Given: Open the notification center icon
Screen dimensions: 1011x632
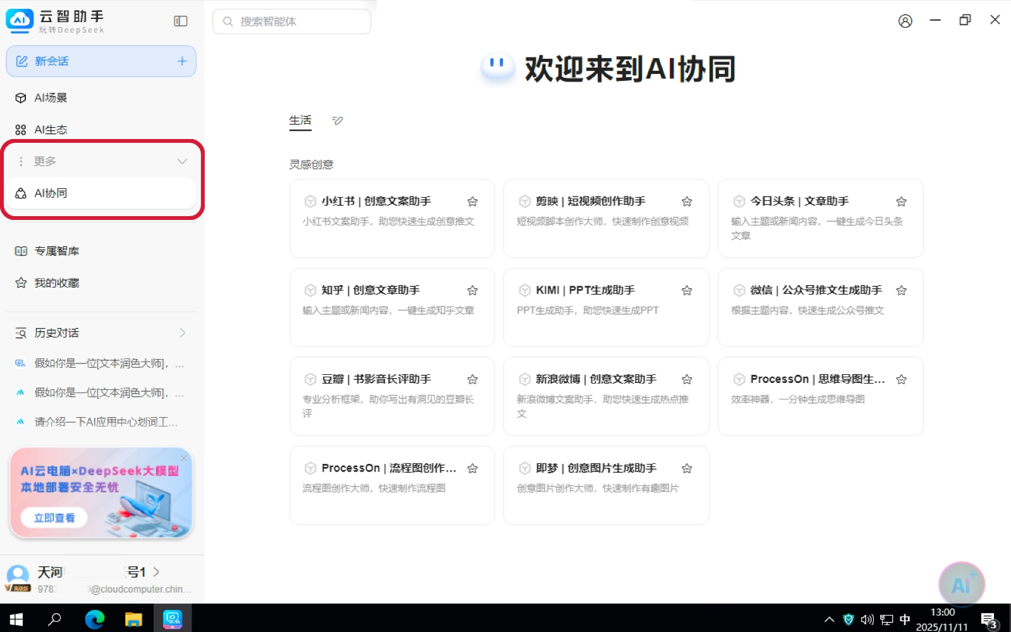Looking at the screenshot, I should point(989,620).
